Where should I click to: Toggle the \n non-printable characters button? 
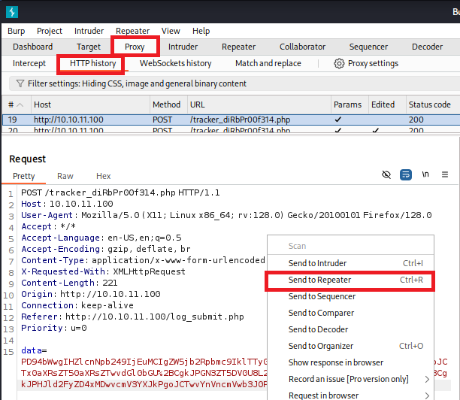click(x=425, y=174)
